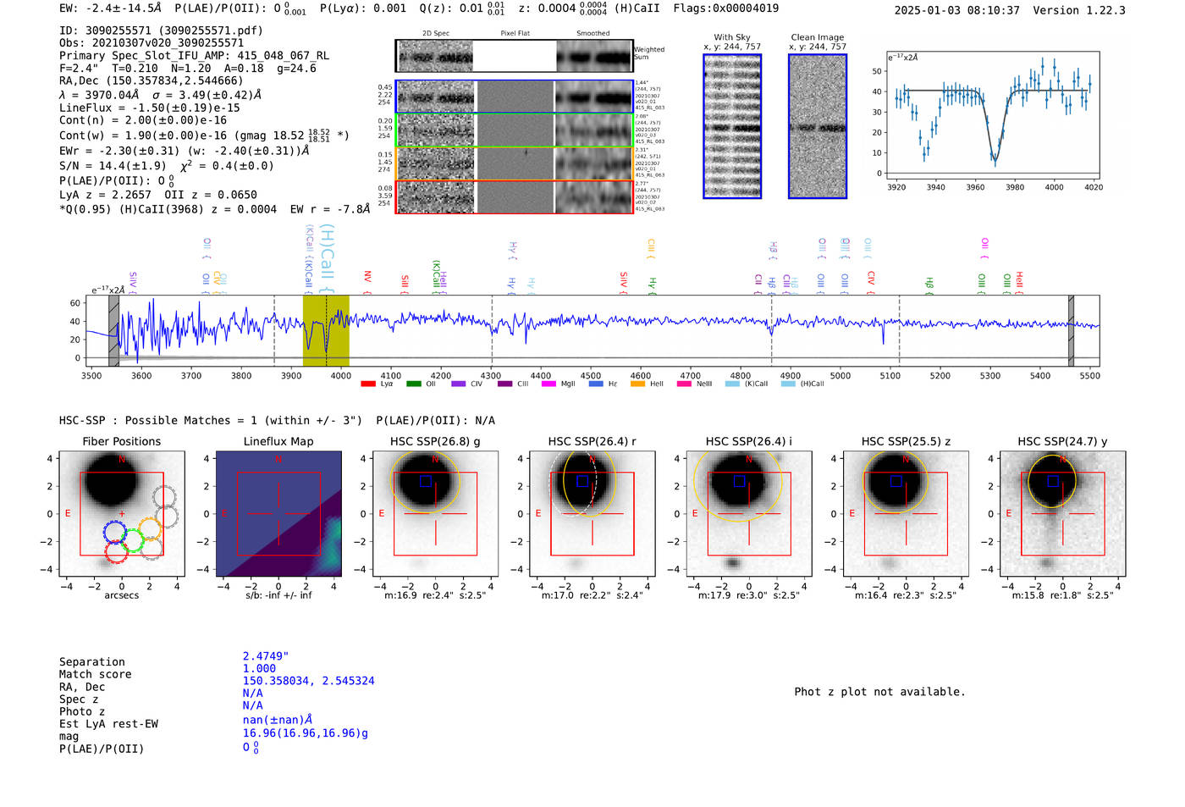This screenshot has height=807, width=1185.
Task: Click the yellow aperture ellipse in HSC y image
Action: pos(1052,481)
